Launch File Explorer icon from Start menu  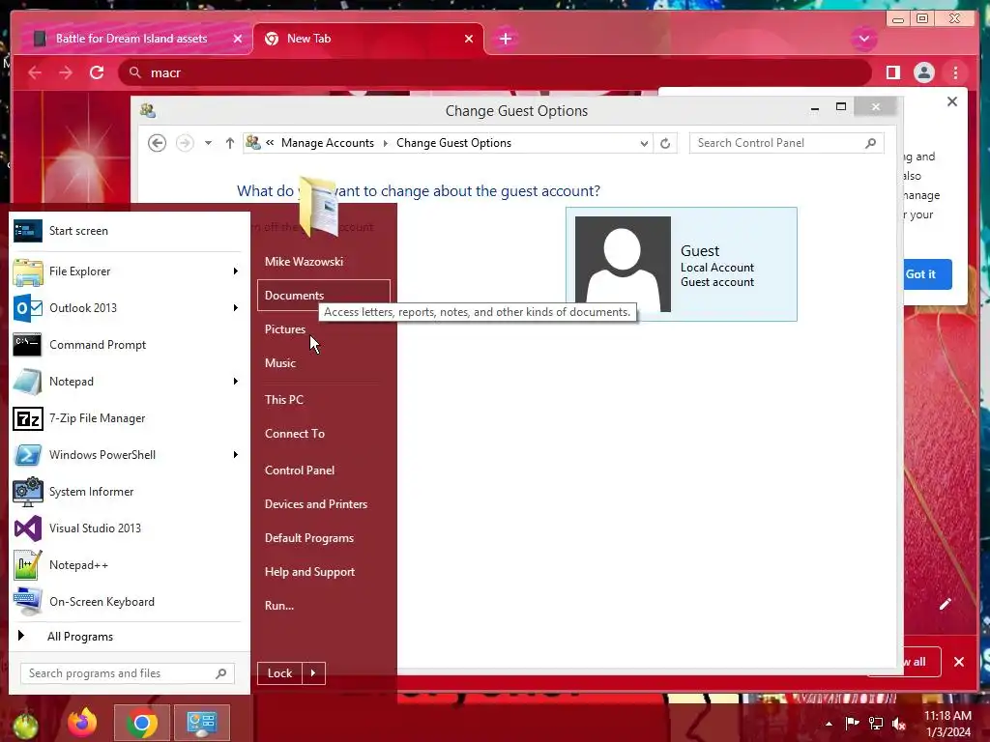point(28,271)
